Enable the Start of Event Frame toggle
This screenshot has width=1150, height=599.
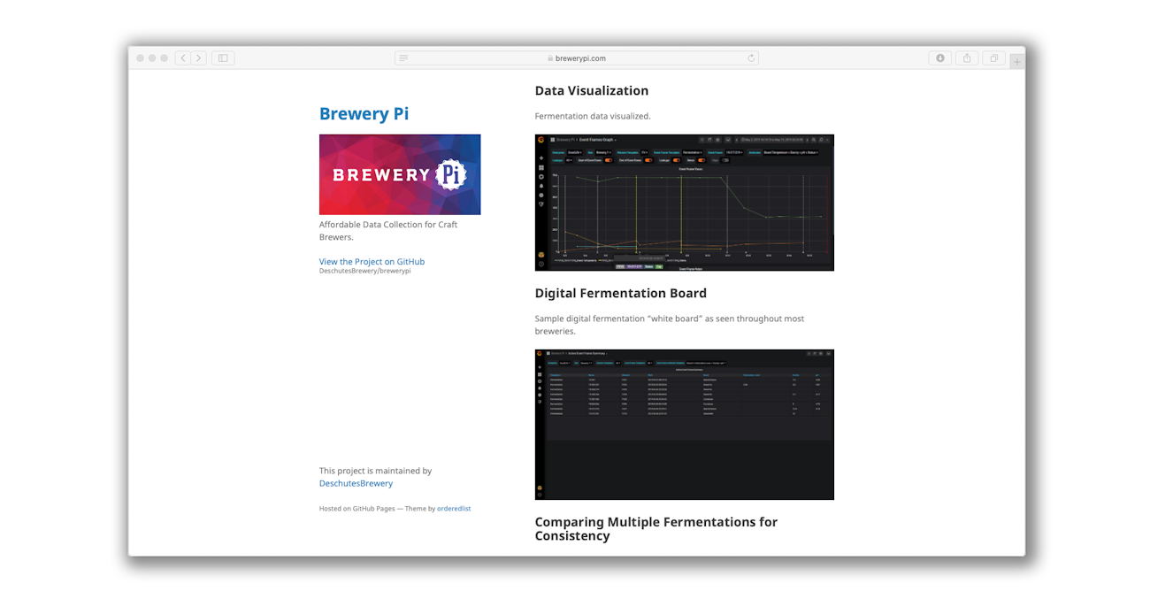pyautogui.click(x=609, y=160)
